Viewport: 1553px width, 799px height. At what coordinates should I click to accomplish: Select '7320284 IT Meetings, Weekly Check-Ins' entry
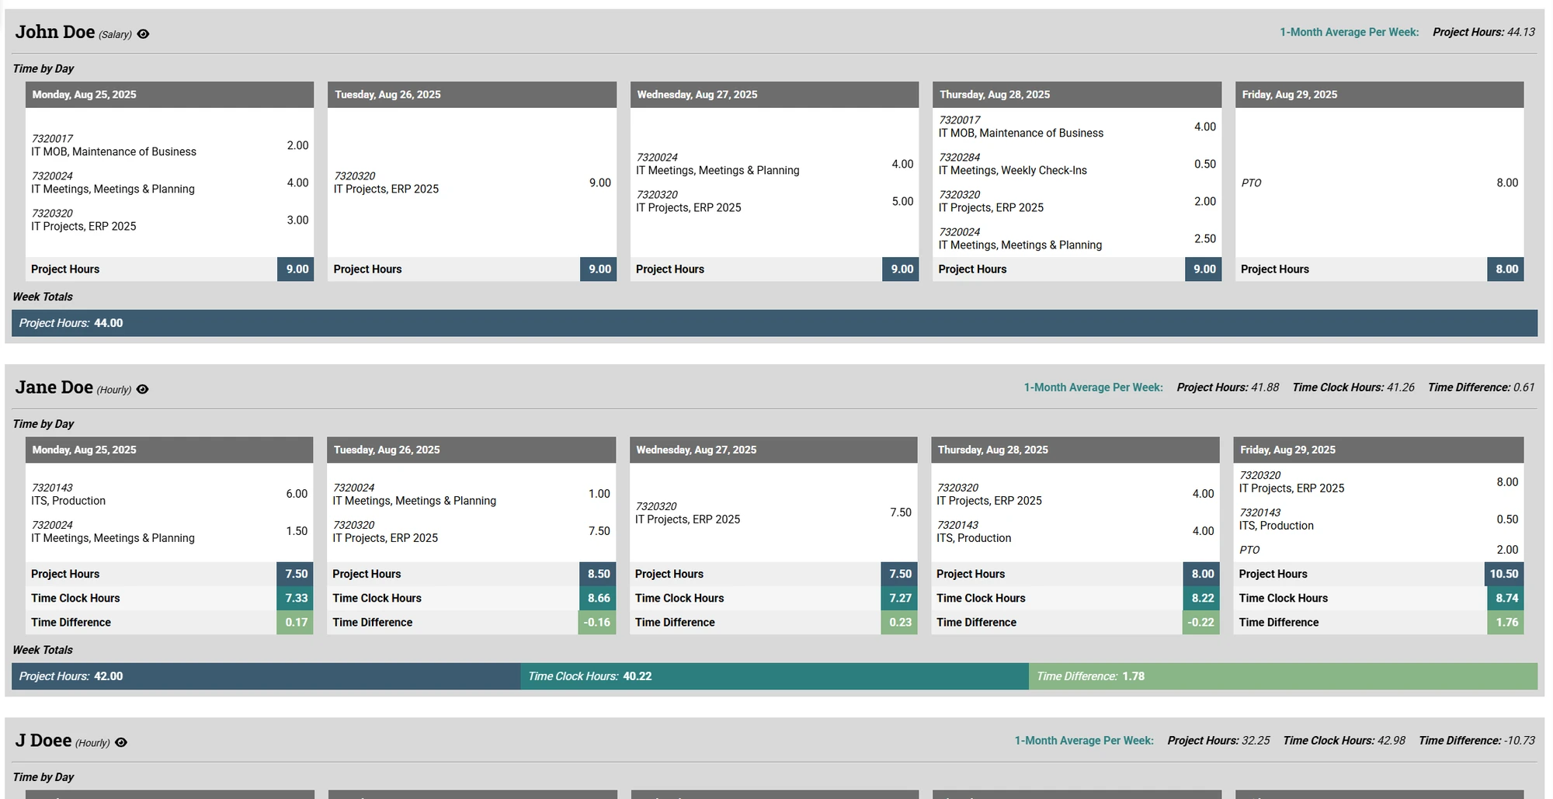point(1076,164)
